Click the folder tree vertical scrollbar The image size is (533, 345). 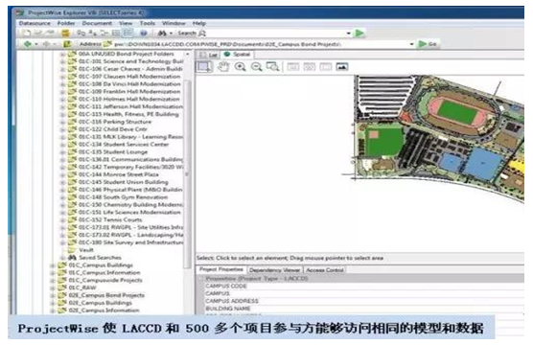[187, 160]
